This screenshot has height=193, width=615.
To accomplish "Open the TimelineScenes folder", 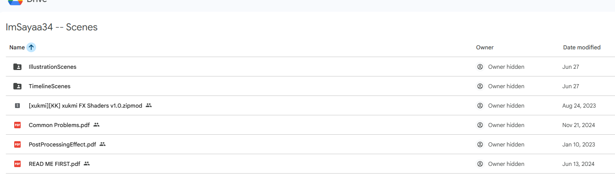I will [49, 86].
